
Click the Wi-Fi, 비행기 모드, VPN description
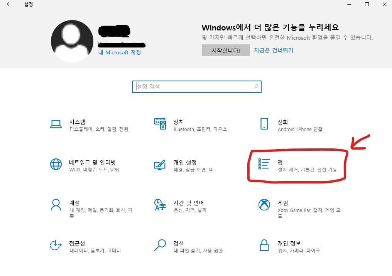pyautogui.click(x=95, y=170)
